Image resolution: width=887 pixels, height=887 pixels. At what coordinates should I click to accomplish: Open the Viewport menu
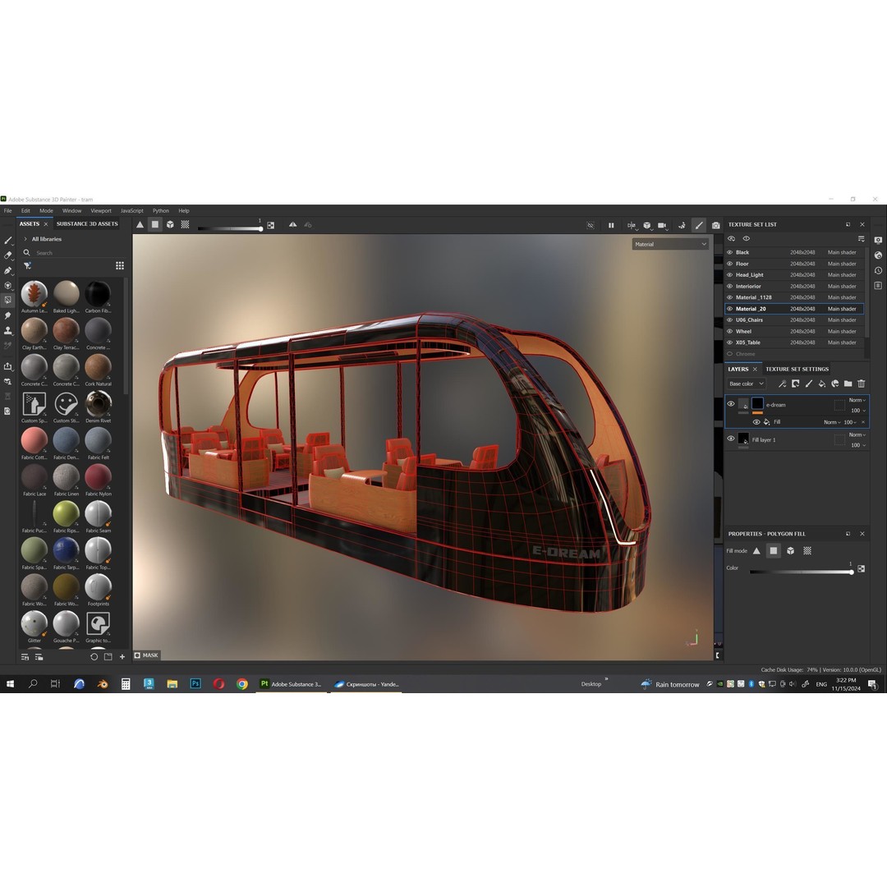click(x=101, y=210)
